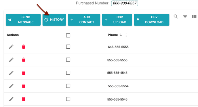Click the Send Message button
Screen dimensions: 198x107
click(23, 20)
